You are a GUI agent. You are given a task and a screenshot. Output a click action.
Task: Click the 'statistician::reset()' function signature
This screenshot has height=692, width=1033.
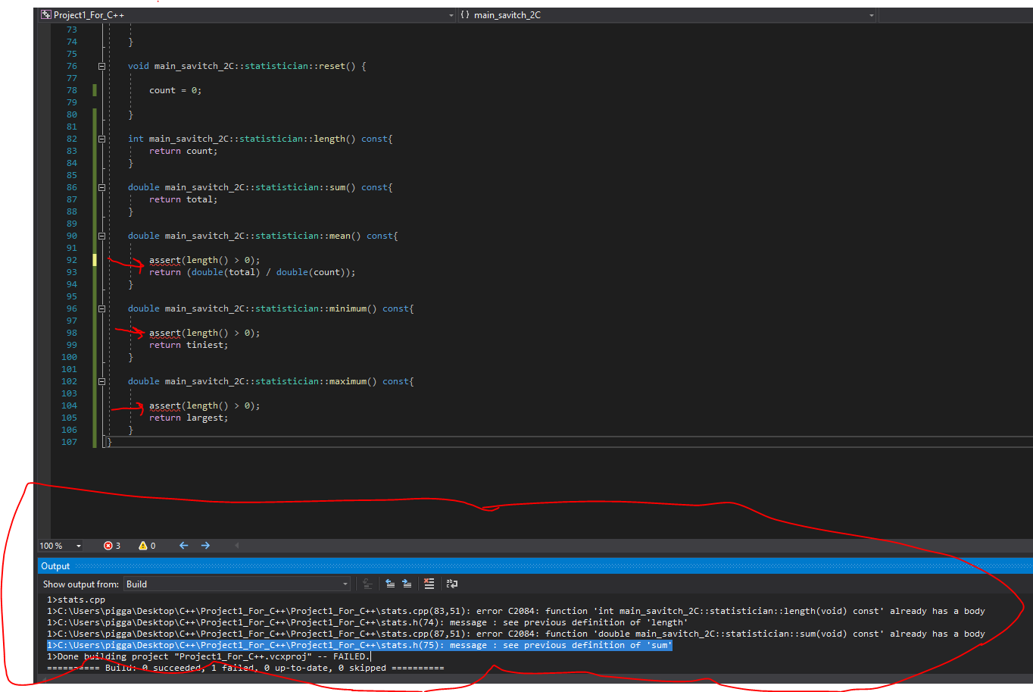(x=300, y=66)
